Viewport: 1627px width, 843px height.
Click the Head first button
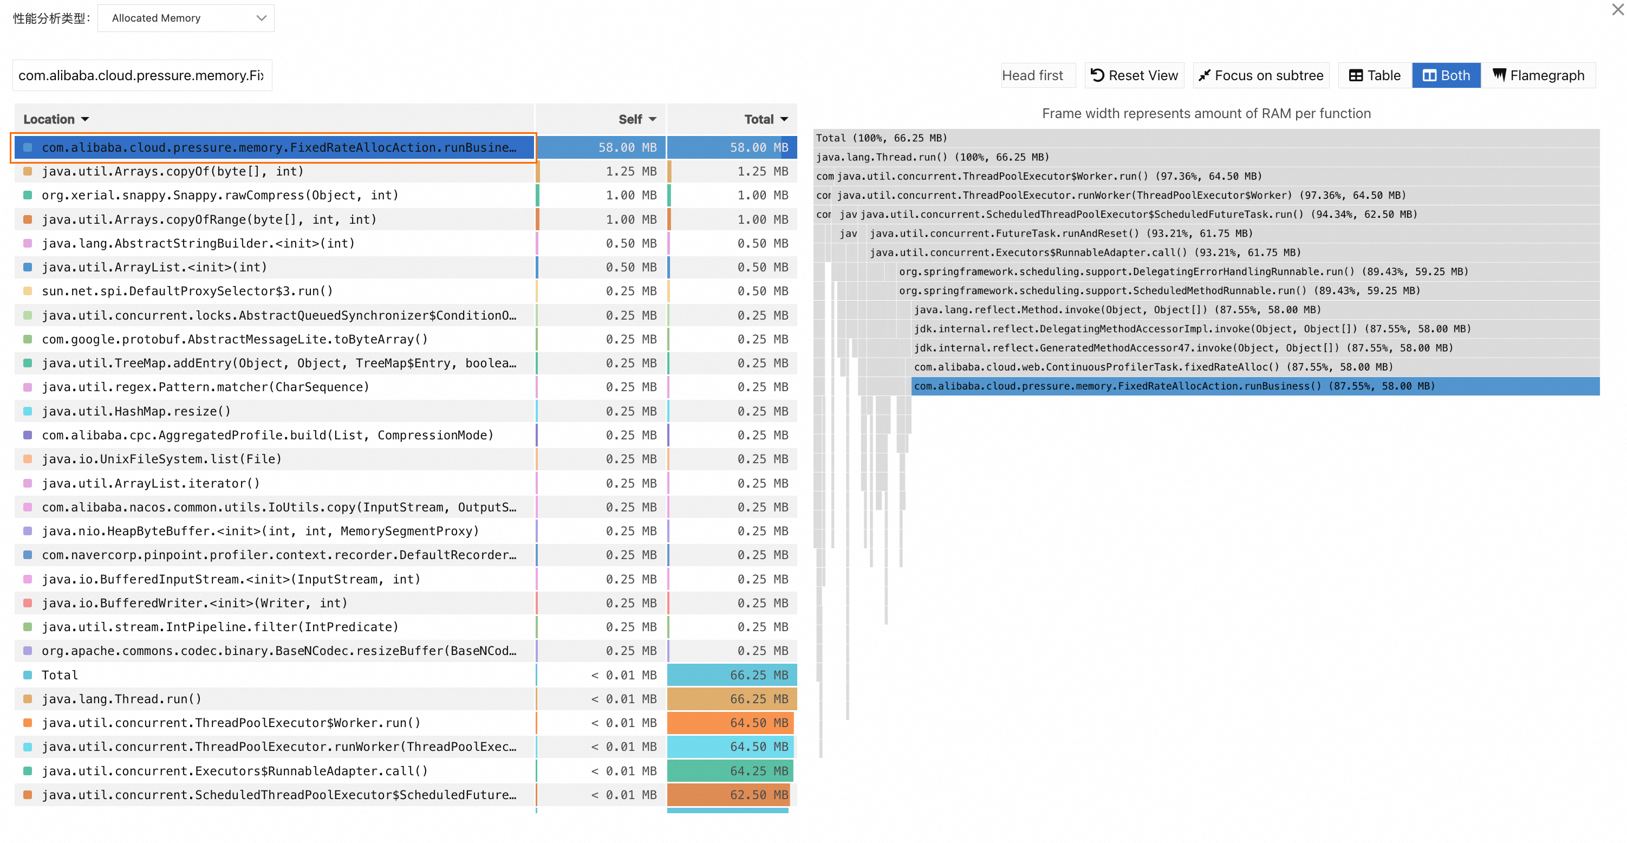point(1038,75)
